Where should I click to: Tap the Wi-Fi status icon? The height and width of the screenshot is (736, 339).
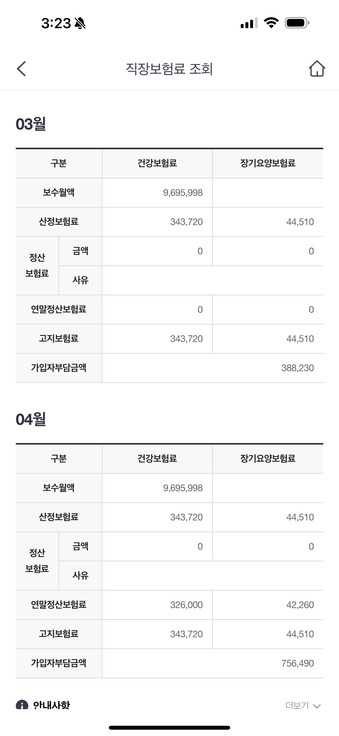coord(271,23)
